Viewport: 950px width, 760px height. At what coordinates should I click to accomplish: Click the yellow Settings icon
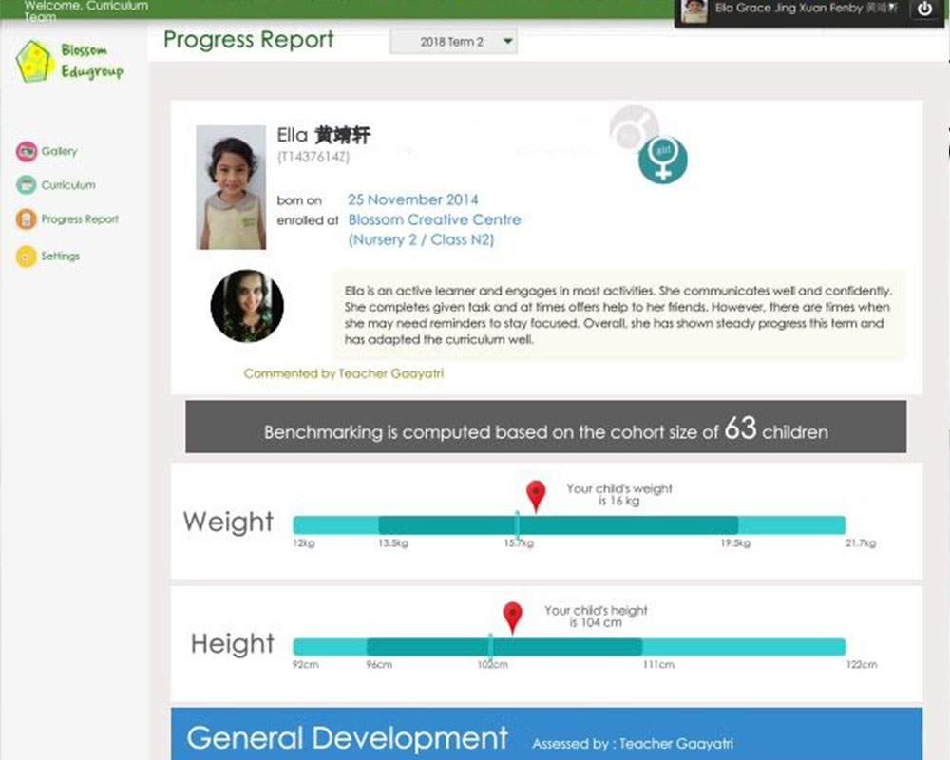26,256
